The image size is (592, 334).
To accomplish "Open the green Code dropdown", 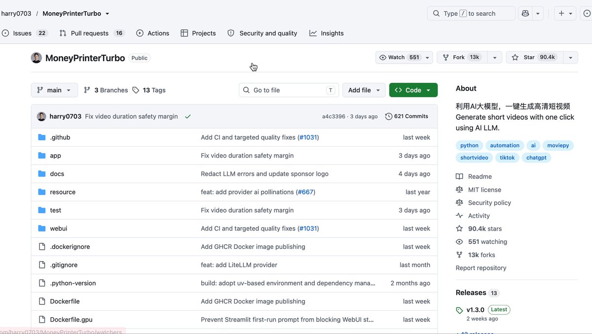I will point(413,90).
